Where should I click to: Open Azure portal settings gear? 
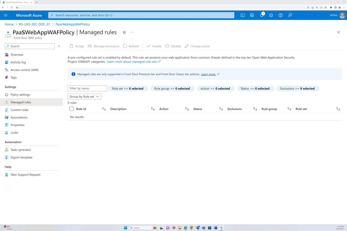[271, 15]
